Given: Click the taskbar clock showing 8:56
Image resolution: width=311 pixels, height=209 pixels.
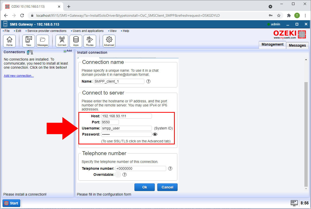Looking at the screenshot, I should (304, 203).
